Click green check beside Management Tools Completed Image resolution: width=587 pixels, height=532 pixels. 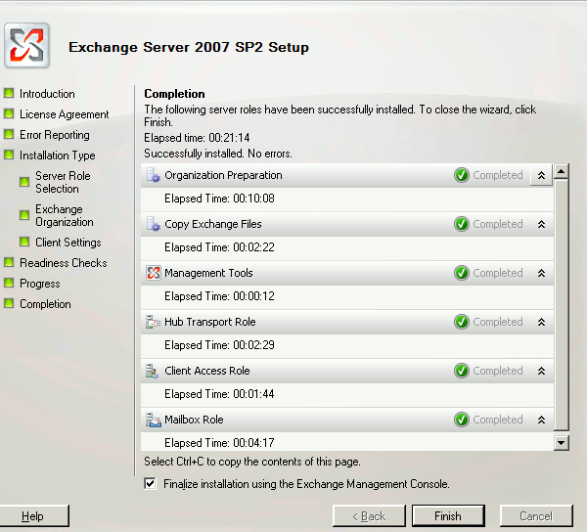click(x=462, y=273)
